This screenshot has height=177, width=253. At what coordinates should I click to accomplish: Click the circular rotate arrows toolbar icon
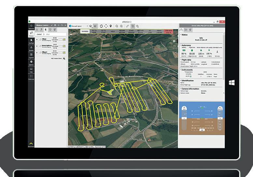(x=101, y=26)
